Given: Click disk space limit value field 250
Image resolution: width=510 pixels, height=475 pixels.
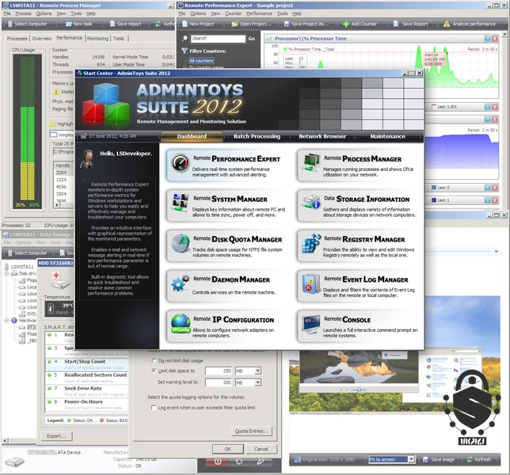Looking at the screenshot, I should [x=219, y=370].
